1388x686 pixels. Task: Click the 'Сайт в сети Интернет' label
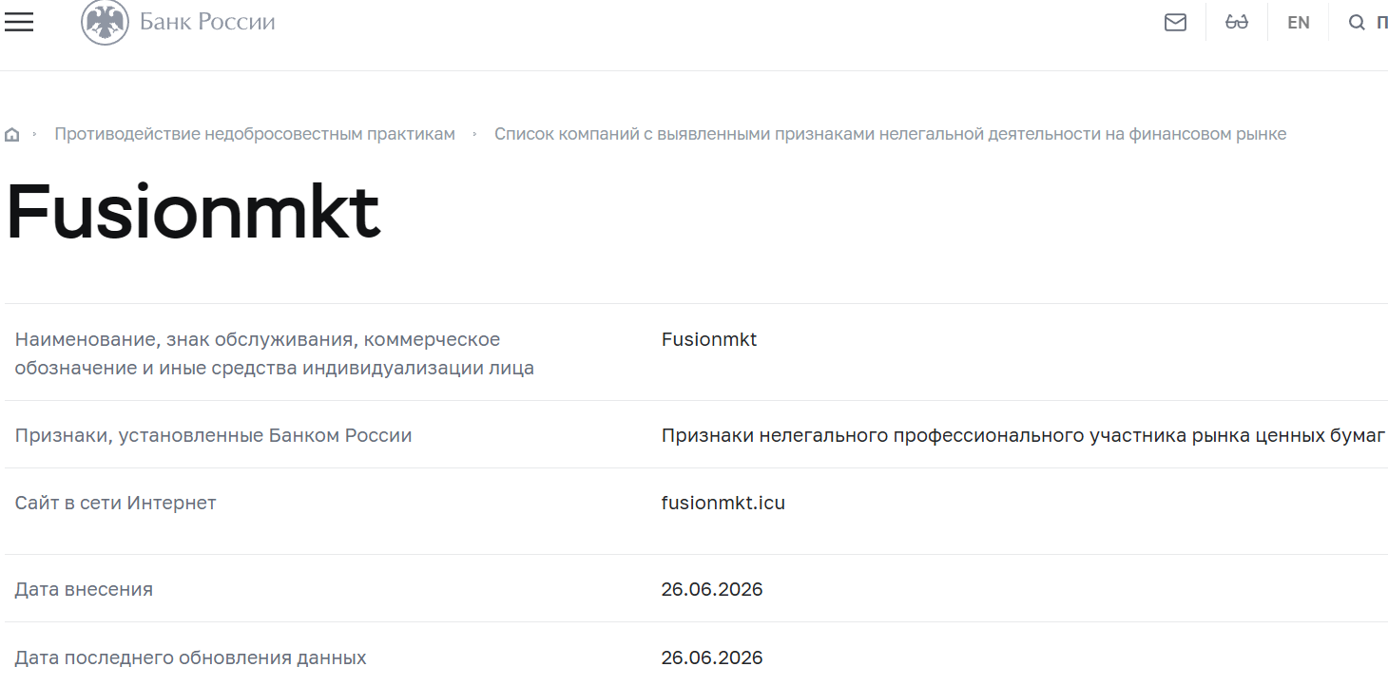115,503
